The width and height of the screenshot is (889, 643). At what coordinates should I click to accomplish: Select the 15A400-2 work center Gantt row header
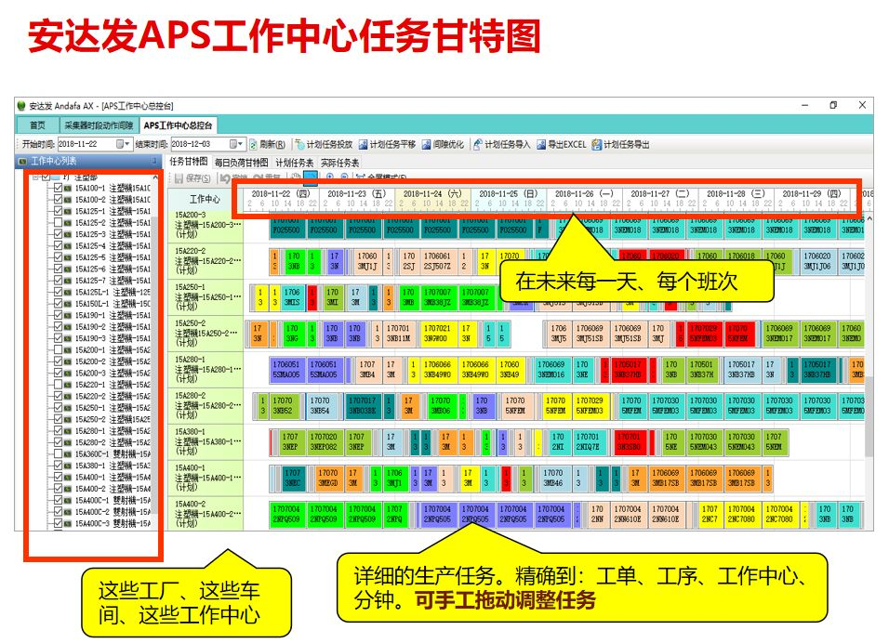[x=206, y=514]
